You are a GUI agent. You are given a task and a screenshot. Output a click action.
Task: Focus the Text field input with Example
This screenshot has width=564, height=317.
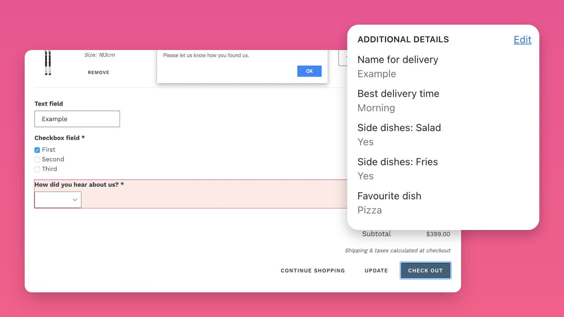tap(77, 119)
